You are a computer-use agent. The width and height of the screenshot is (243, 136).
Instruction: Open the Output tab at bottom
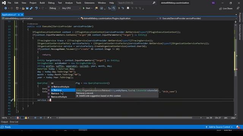pyautogui.click(x=4, y=122)
